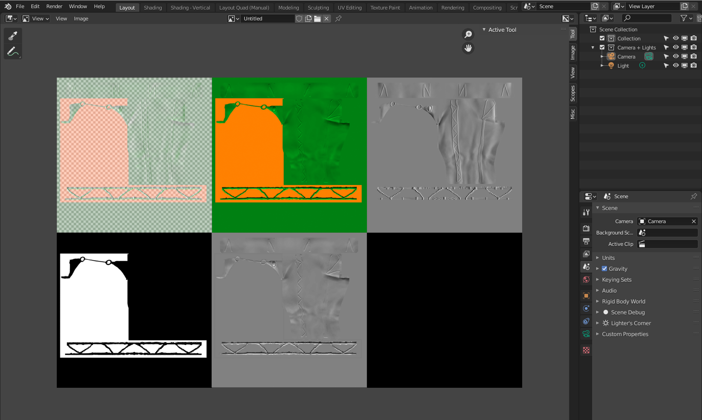Open an image file with the folder icon
Screen dimensions: 702x420
tap(317, 19)
